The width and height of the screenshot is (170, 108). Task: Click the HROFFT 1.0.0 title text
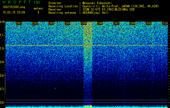pyautogui.click(x=21, y=2)
